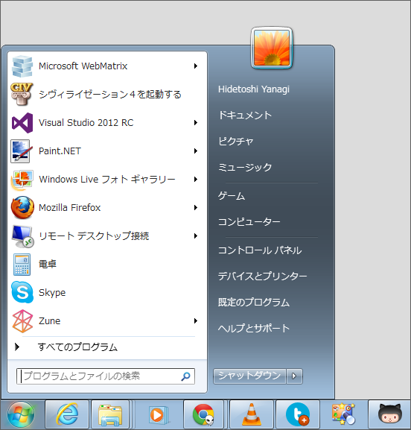Viewport: 411px width, 430px height.
Task: Expand Zune jump list arrow
Action: [x=196, y=321]
